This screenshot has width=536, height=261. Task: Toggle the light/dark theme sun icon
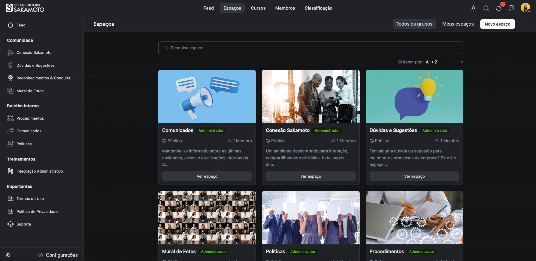point(474,8)
